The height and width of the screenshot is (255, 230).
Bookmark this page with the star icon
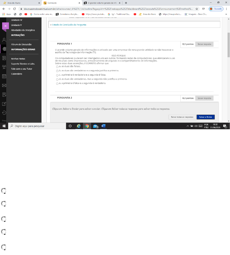point(197,9)
